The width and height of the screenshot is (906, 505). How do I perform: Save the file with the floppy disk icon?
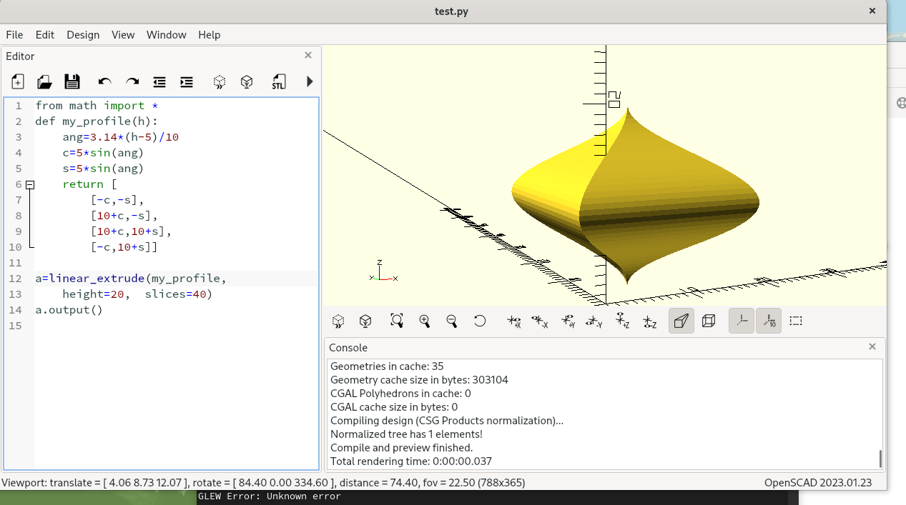click(x=72, y=82)
